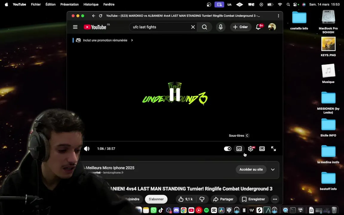Open WhatsApp from the Dock
This screenshot has width=344, height=215.
153,210
